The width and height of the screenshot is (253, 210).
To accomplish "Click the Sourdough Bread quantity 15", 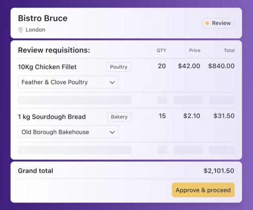I will pyautogui.click(x=162, y=116).
